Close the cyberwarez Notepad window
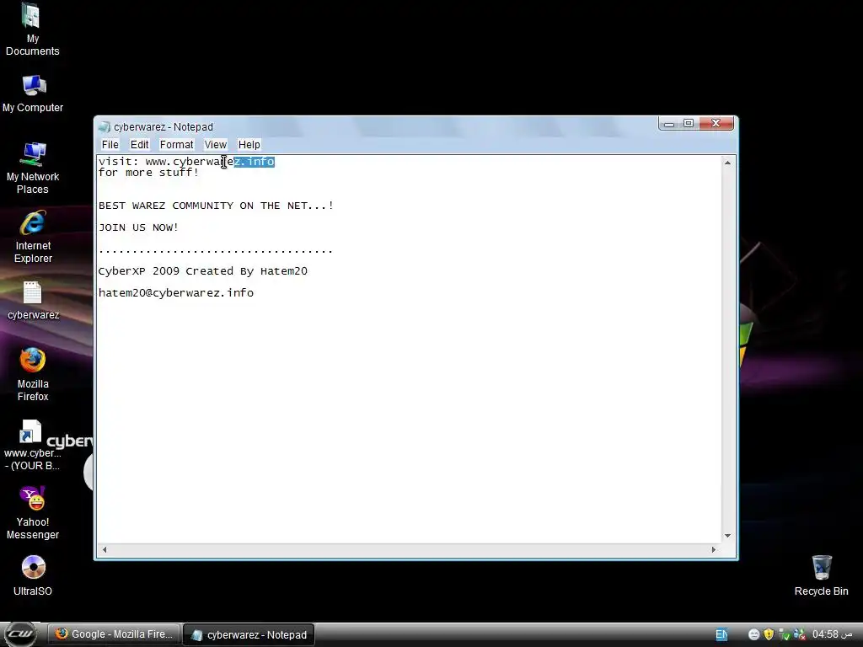863x647 pixels. [716, 124]
